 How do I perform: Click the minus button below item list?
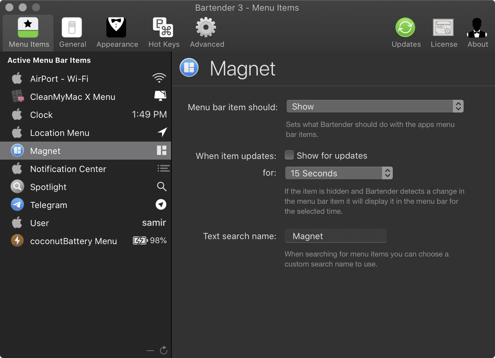click(150, 351)
